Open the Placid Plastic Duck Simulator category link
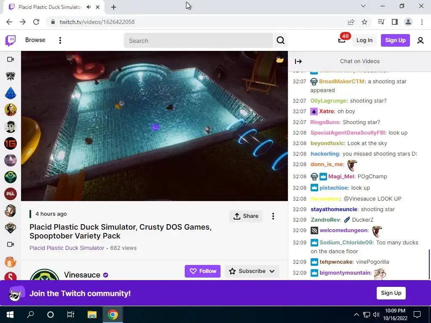The height and width of the screenshot is (323, 431). [67, 248]
